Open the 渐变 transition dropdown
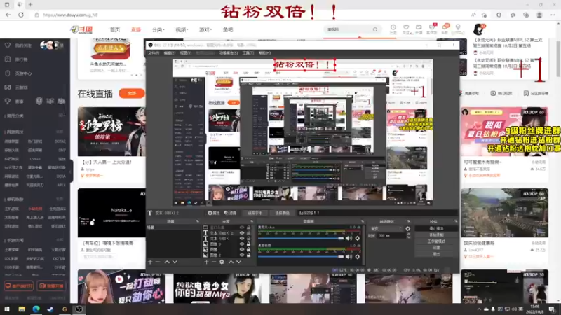 coord(386,229)
